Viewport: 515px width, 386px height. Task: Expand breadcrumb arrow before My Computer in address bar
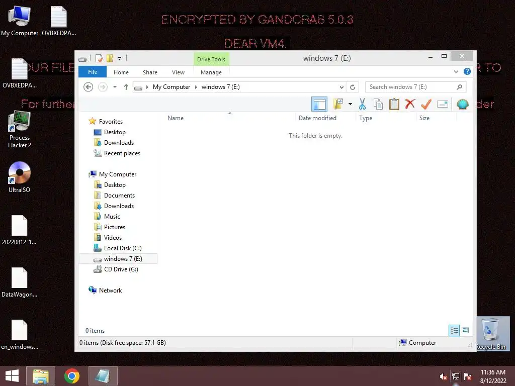point(147,87)
